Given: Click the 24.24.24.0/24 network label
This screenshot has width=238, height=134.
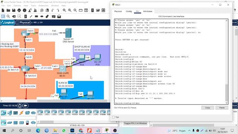Looking at the screenshot, I should (x=28, y=86).
